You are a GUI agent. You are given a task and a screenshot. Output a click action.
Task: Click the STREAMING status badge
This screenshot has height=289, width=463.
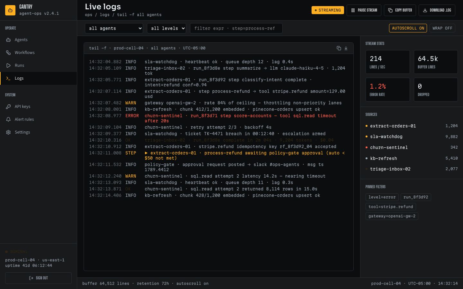328,10
